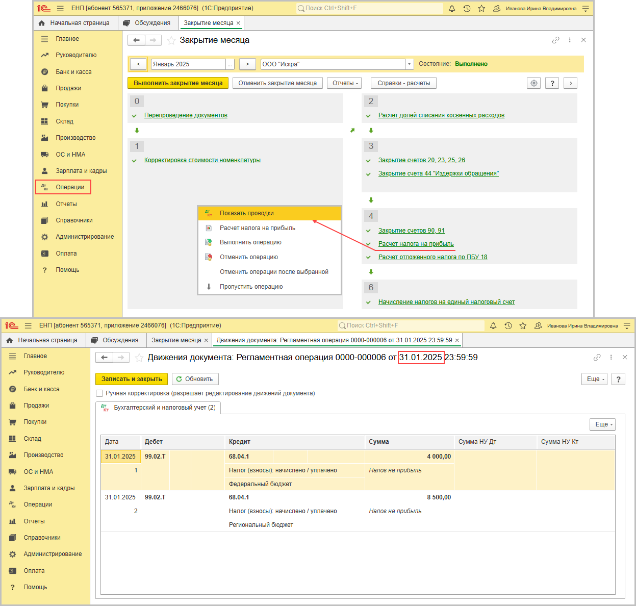This screenshot has width=636, height=606.
Task: Open favorites star in top window header
Action: (481, 8)
